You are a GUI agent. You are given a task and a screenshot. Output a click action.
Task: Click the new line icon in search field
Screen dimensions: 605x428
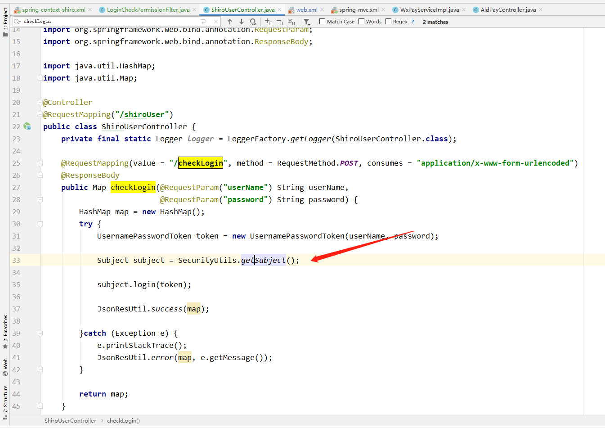coord(203,22)
